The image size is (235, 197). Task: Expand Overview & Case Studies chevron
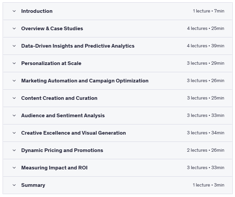tap(14, 29)
